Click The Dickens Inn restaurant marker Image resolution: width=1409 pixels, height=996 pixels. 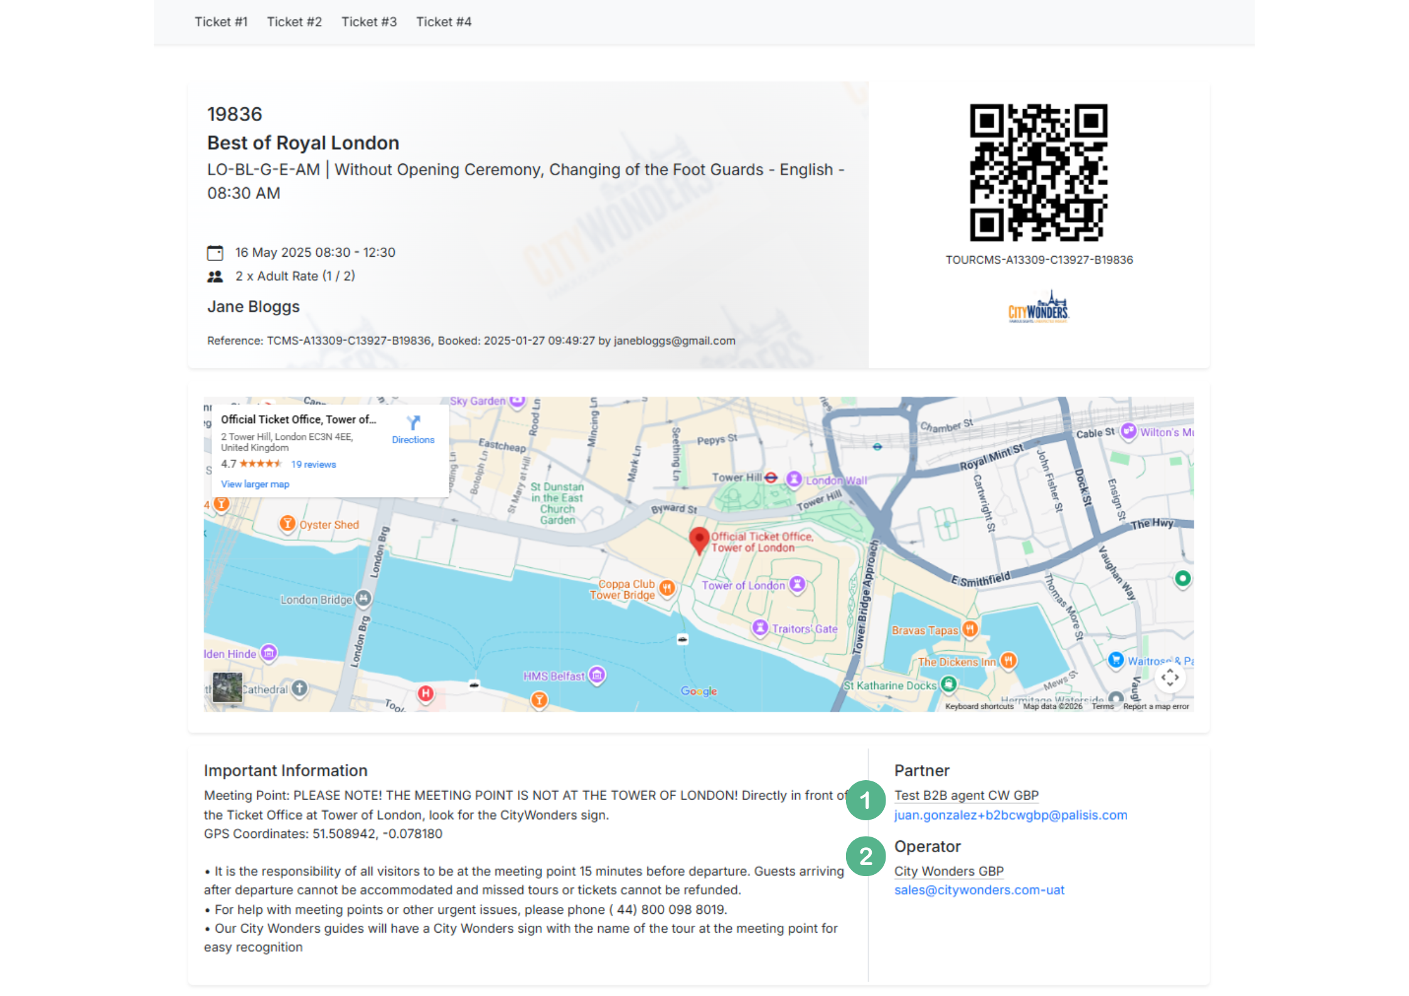coord(1009,660)
